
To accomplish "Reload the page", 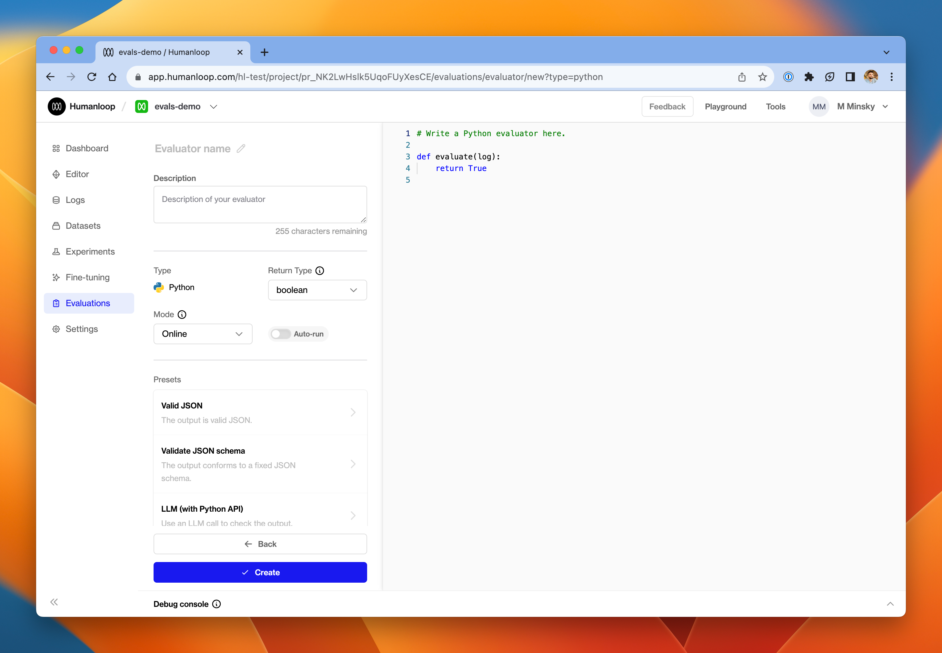I will 92,76.
